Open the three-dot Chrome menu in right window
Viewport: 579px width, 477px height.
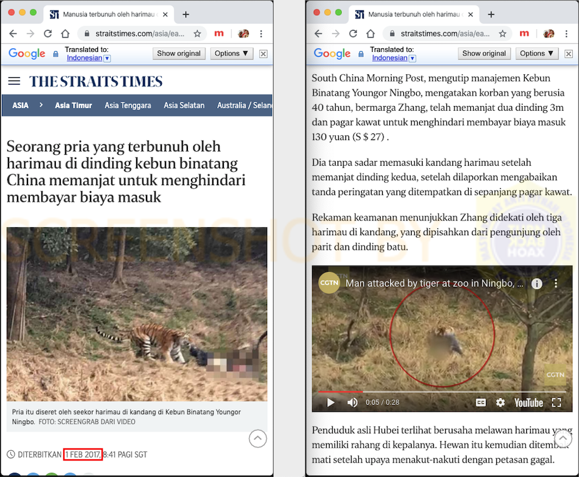[x=566, y=34]
